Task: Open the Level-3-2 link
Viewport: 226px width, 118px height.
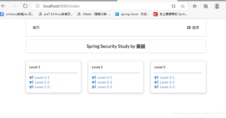Action: tap(167, 82)
